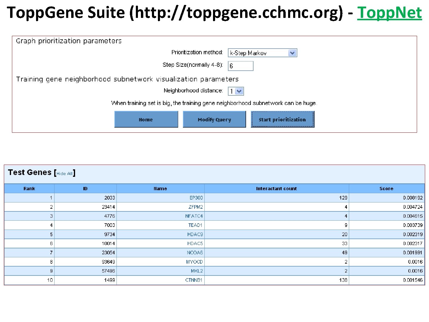Select the score value 0.001991
This screenshot has width=429, height=322.
[x=413, y=253]
